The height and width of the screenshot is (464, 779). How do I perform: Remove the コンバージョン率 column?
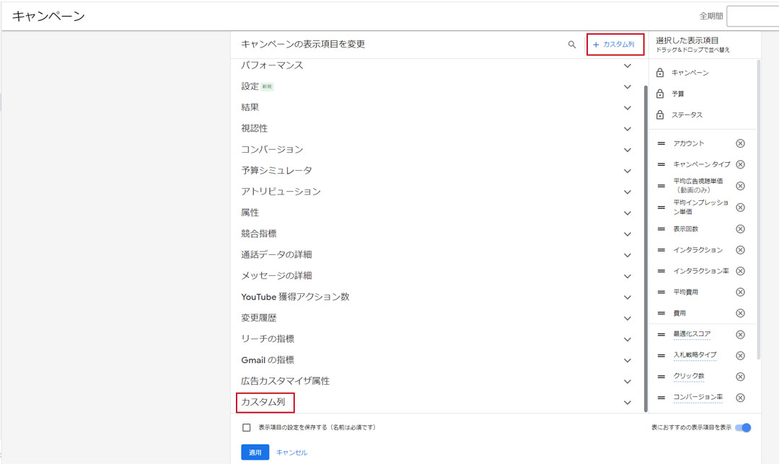(740, 397)
